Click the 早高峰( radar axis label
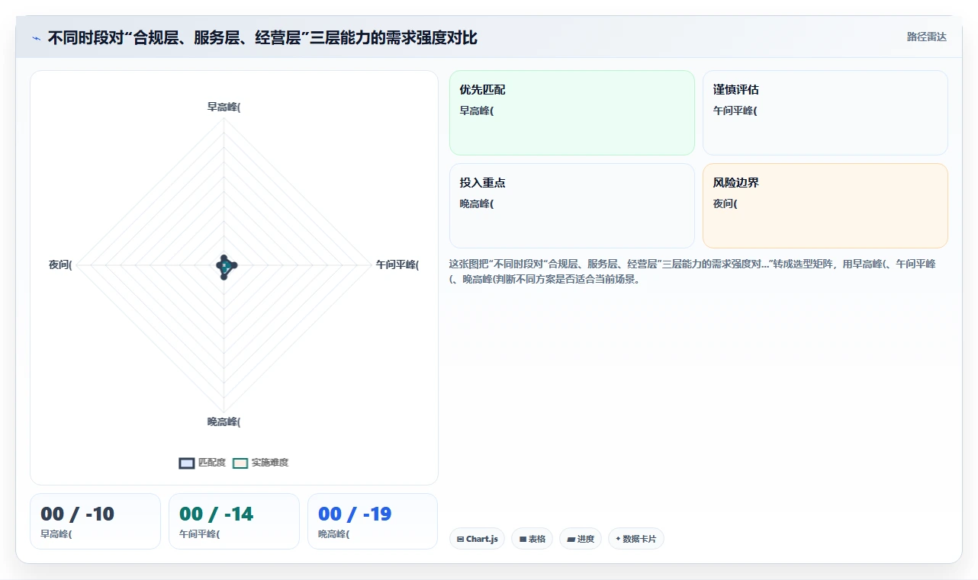This screenshot has width=978, height=580. 224,107
